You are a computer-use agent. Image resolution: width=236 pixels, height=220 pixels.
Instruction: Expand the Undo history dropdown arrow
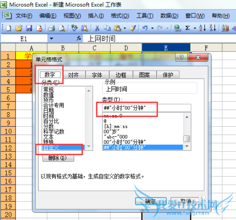[x=152, y=28]
